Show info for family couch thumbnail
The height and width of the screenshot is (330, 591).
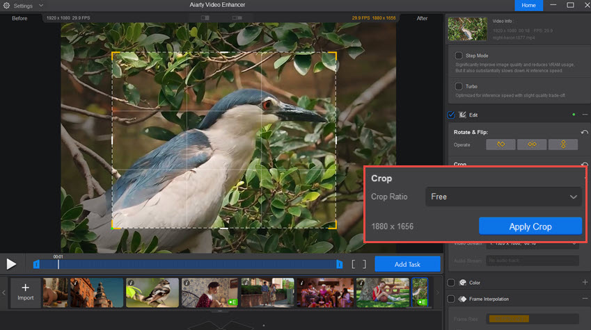pos(301,283)
